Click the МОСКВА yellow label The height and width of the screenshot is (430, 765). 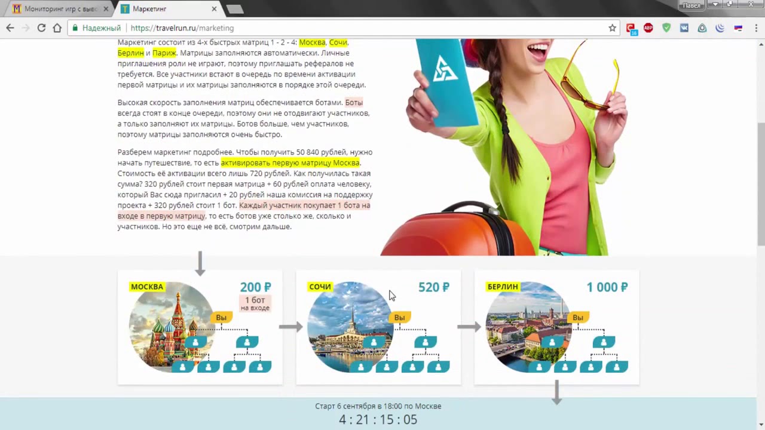(x=147, y=287)
